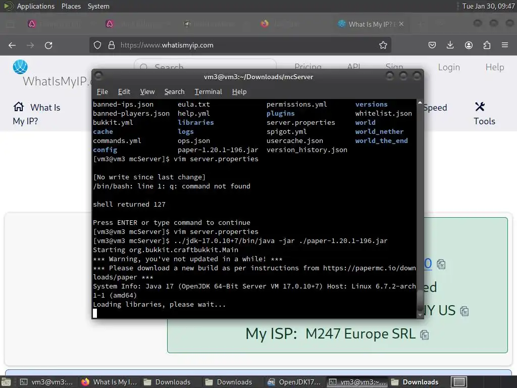Reload the whatismyip page
Screen dimensions: 517x388
[48, 45]
